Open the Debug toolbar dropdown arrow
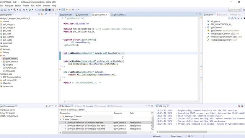245x138 pixels. pos(27,10)
